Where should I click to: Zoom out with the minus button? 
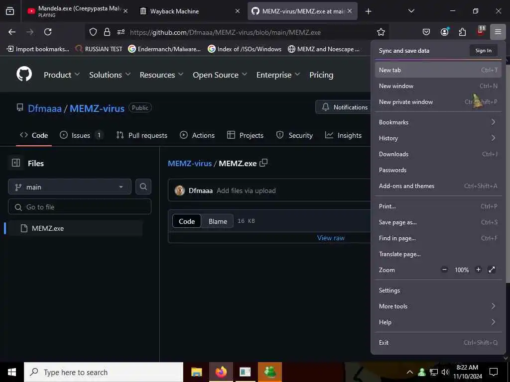[444, 270]
